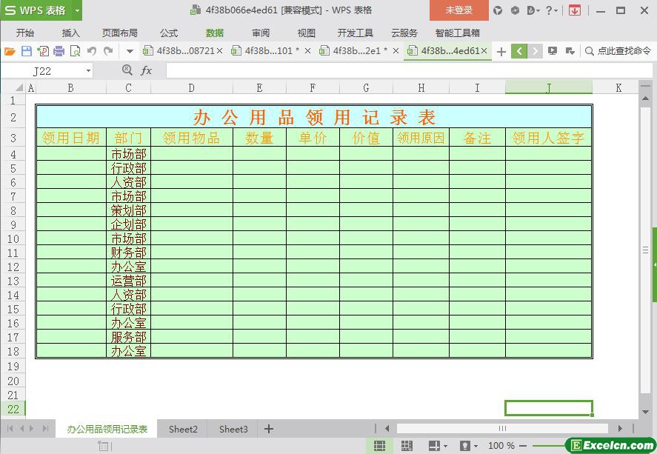
Task: Open print preview from quick toolbar
Action: coord(75,51)
